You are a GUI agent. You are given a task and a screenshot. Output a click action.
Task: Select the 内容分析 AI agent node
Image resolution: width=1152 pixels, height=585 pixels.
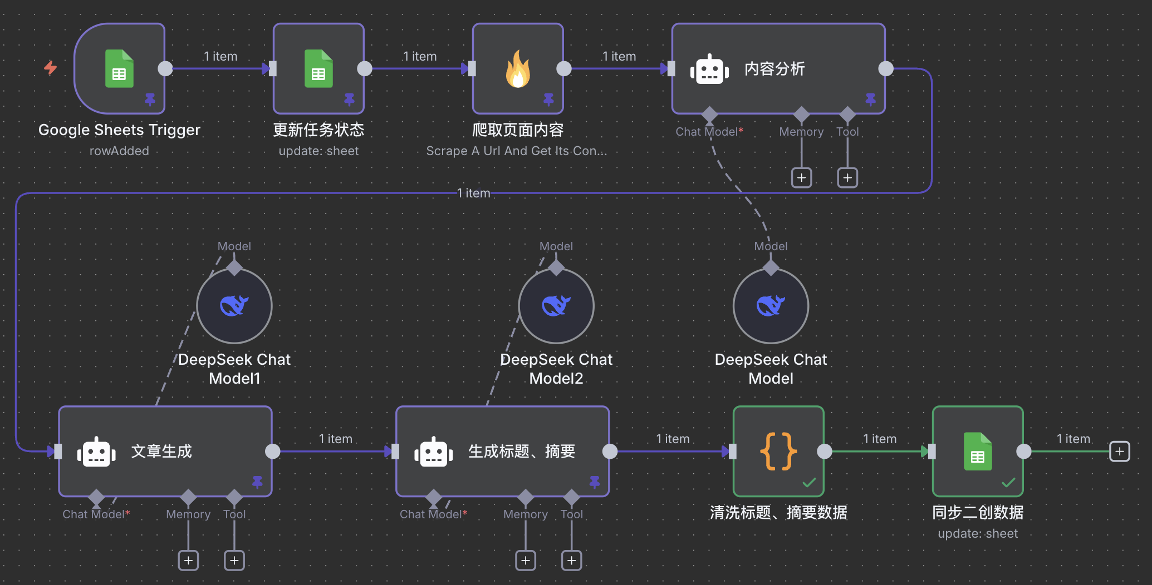click(778, 69)
